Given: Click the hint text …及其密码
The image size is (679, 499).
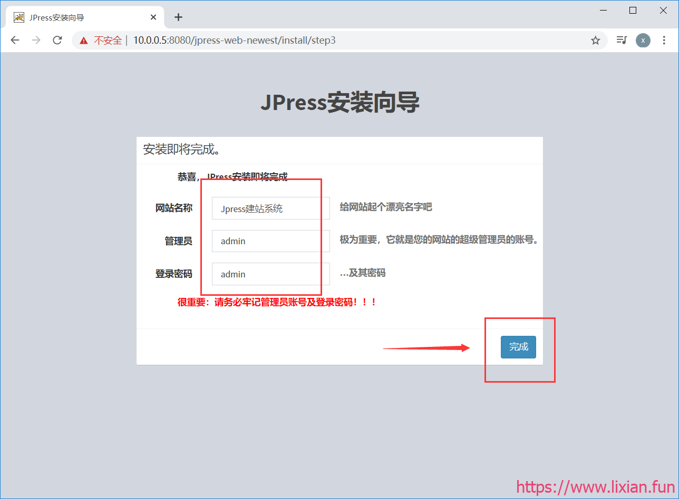Looking at the screenshot, I should [x=363, y=273].
